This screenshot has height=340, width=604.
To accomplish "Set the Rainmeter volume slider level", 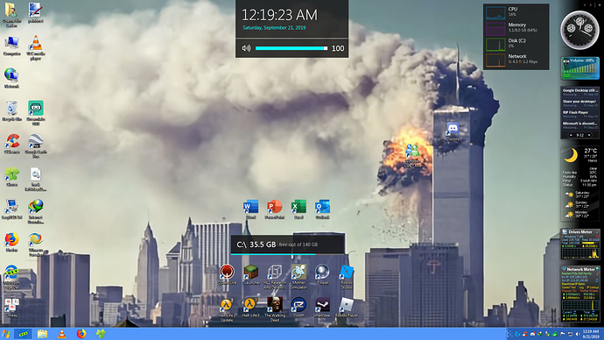I will point(291,48).
